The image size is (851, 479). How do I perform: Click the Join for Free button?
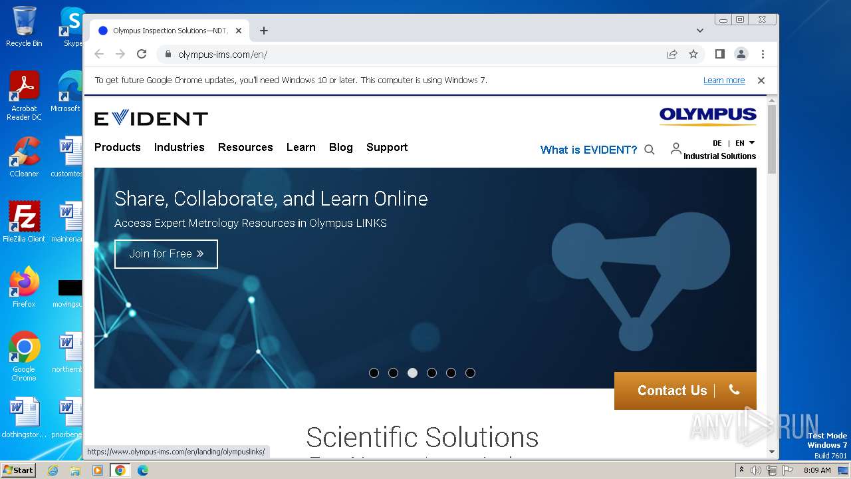tap(166, 253)
